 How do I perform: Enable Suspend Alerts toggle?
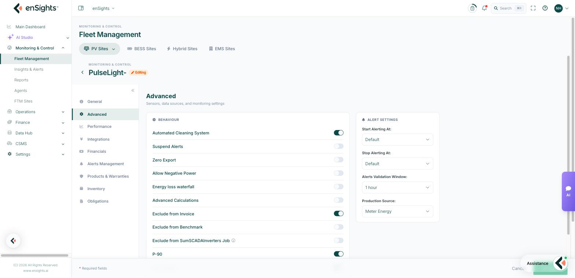click(338, 146)
